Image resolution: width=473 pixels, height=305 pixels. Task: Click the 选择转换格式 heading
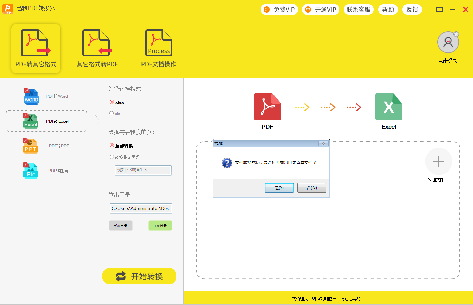pos(125,89)
